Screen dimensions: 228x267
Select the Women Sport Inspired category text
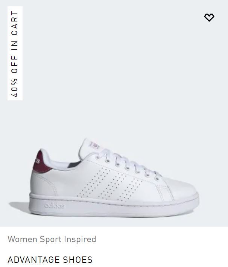tap(52, 239)
